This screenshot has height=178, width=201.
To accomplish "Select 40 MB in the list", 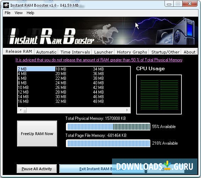I will (98, 83).
